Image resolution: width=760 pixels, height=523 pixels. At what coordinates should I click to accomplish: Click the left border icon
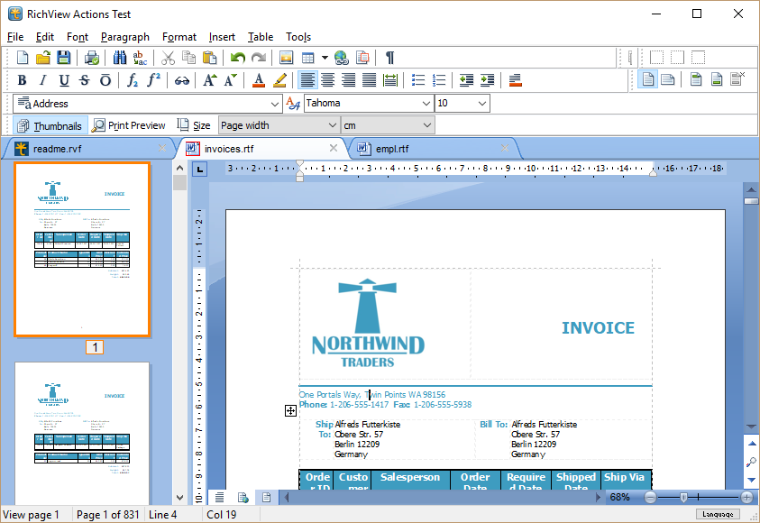(656, 58)
